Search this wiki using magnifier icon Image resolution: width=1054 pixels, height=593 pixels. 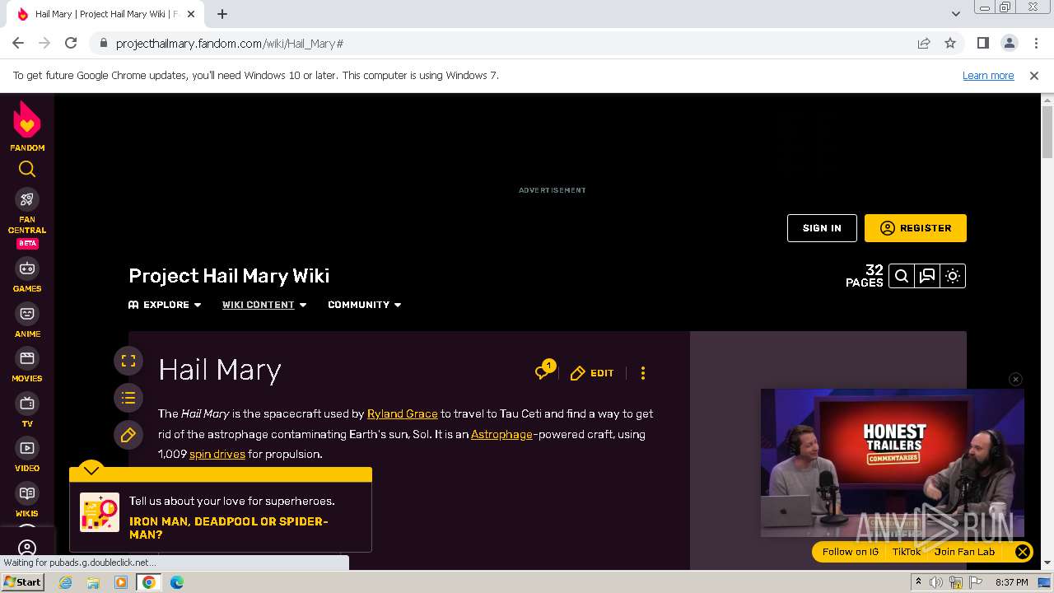(902, 276)
